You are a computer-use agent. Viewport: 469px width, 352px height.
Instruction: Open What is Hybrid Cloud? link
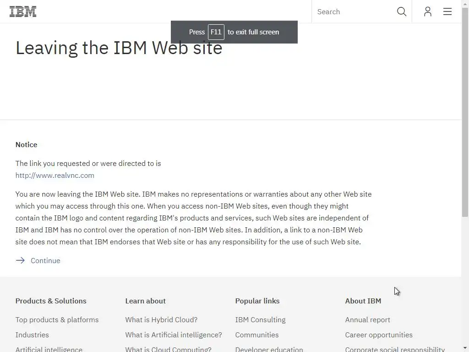coord(161,319)
